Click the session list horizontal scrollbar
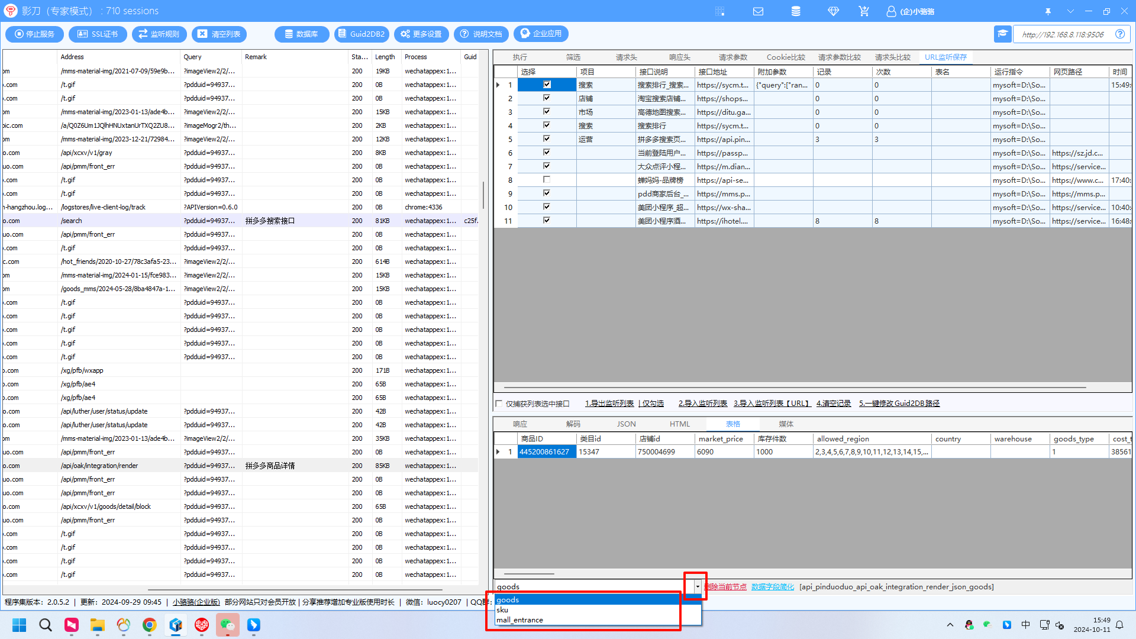 click(295, 589)
